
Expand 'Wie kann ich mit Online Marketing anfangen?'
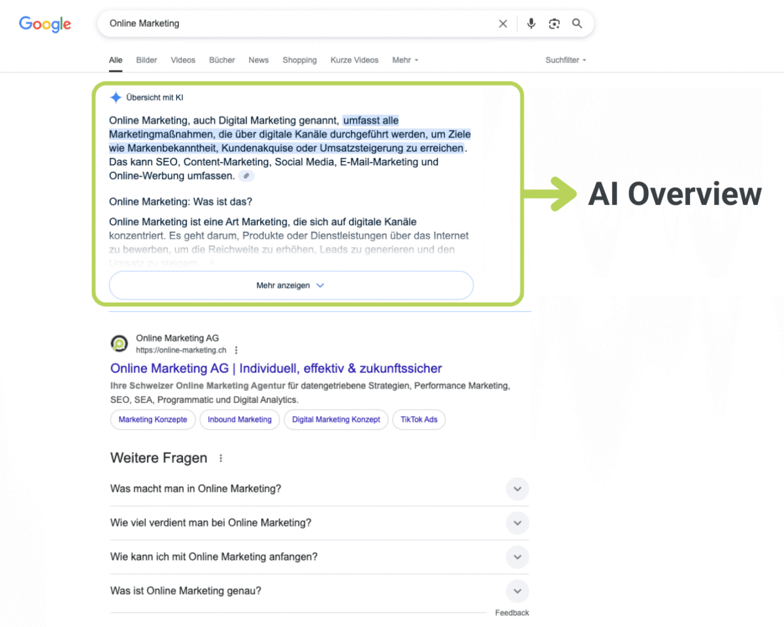coord(319,556)
